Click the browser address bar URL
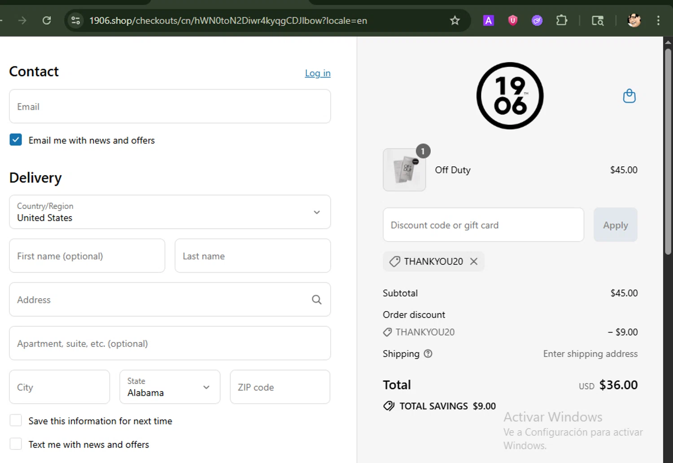673x463 pixels. click(228, 21)
